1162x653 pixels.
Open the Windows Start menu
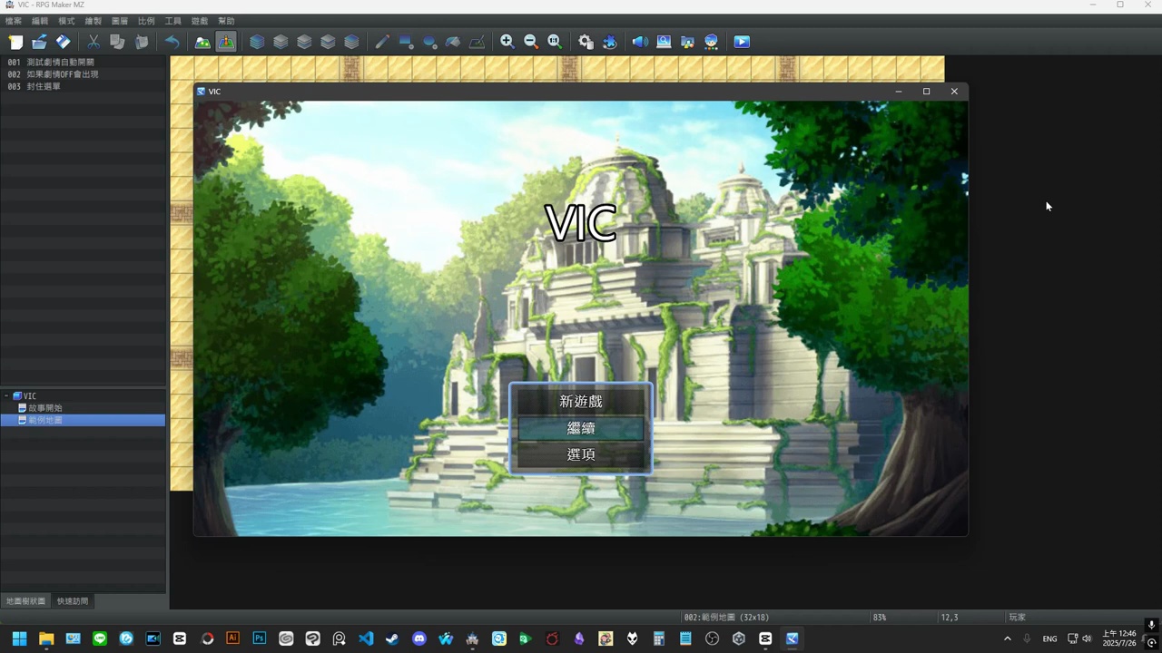[x=19, y=638]
